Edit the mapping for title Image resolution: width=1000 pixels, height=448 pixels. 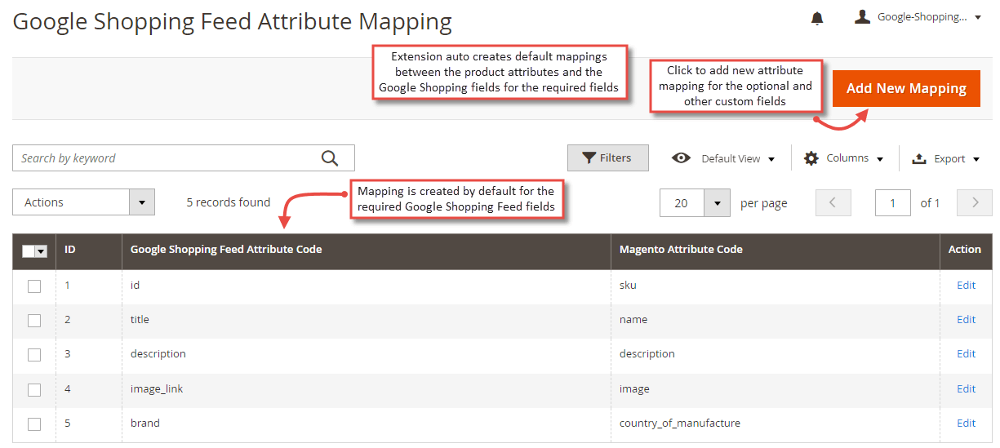tap(967, 319)
